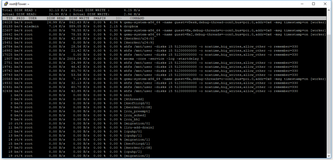Click the IO> column header
The height and width of the screenshot is (160, 333).
[x=119, y=18]
